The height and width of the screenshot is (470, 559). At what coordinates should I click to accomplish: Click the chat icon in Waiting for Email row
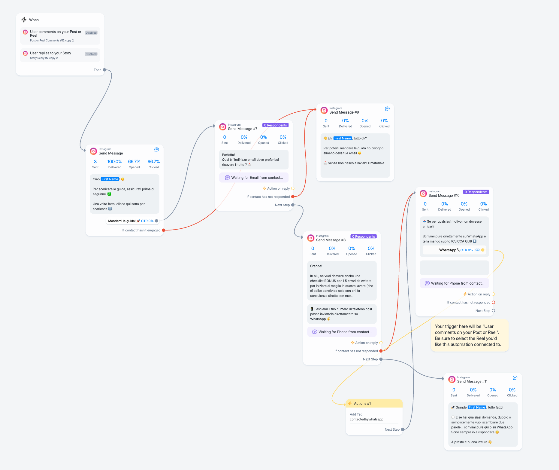coord(227,178)
